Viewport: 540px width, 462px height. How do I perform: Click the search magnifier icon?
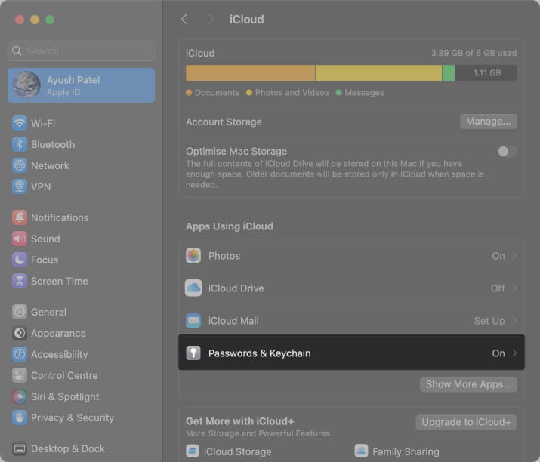pyautogui.click(x=16, y=51)
